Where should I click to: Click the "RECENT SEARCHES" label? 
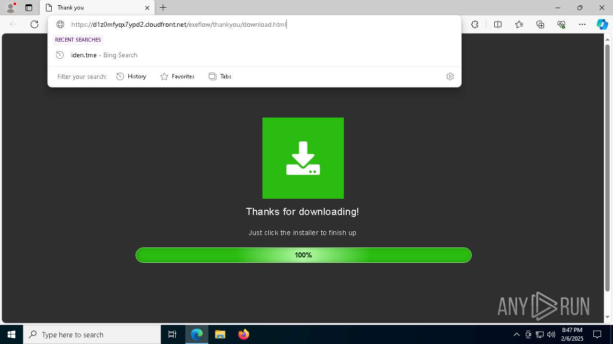(78, 40)
